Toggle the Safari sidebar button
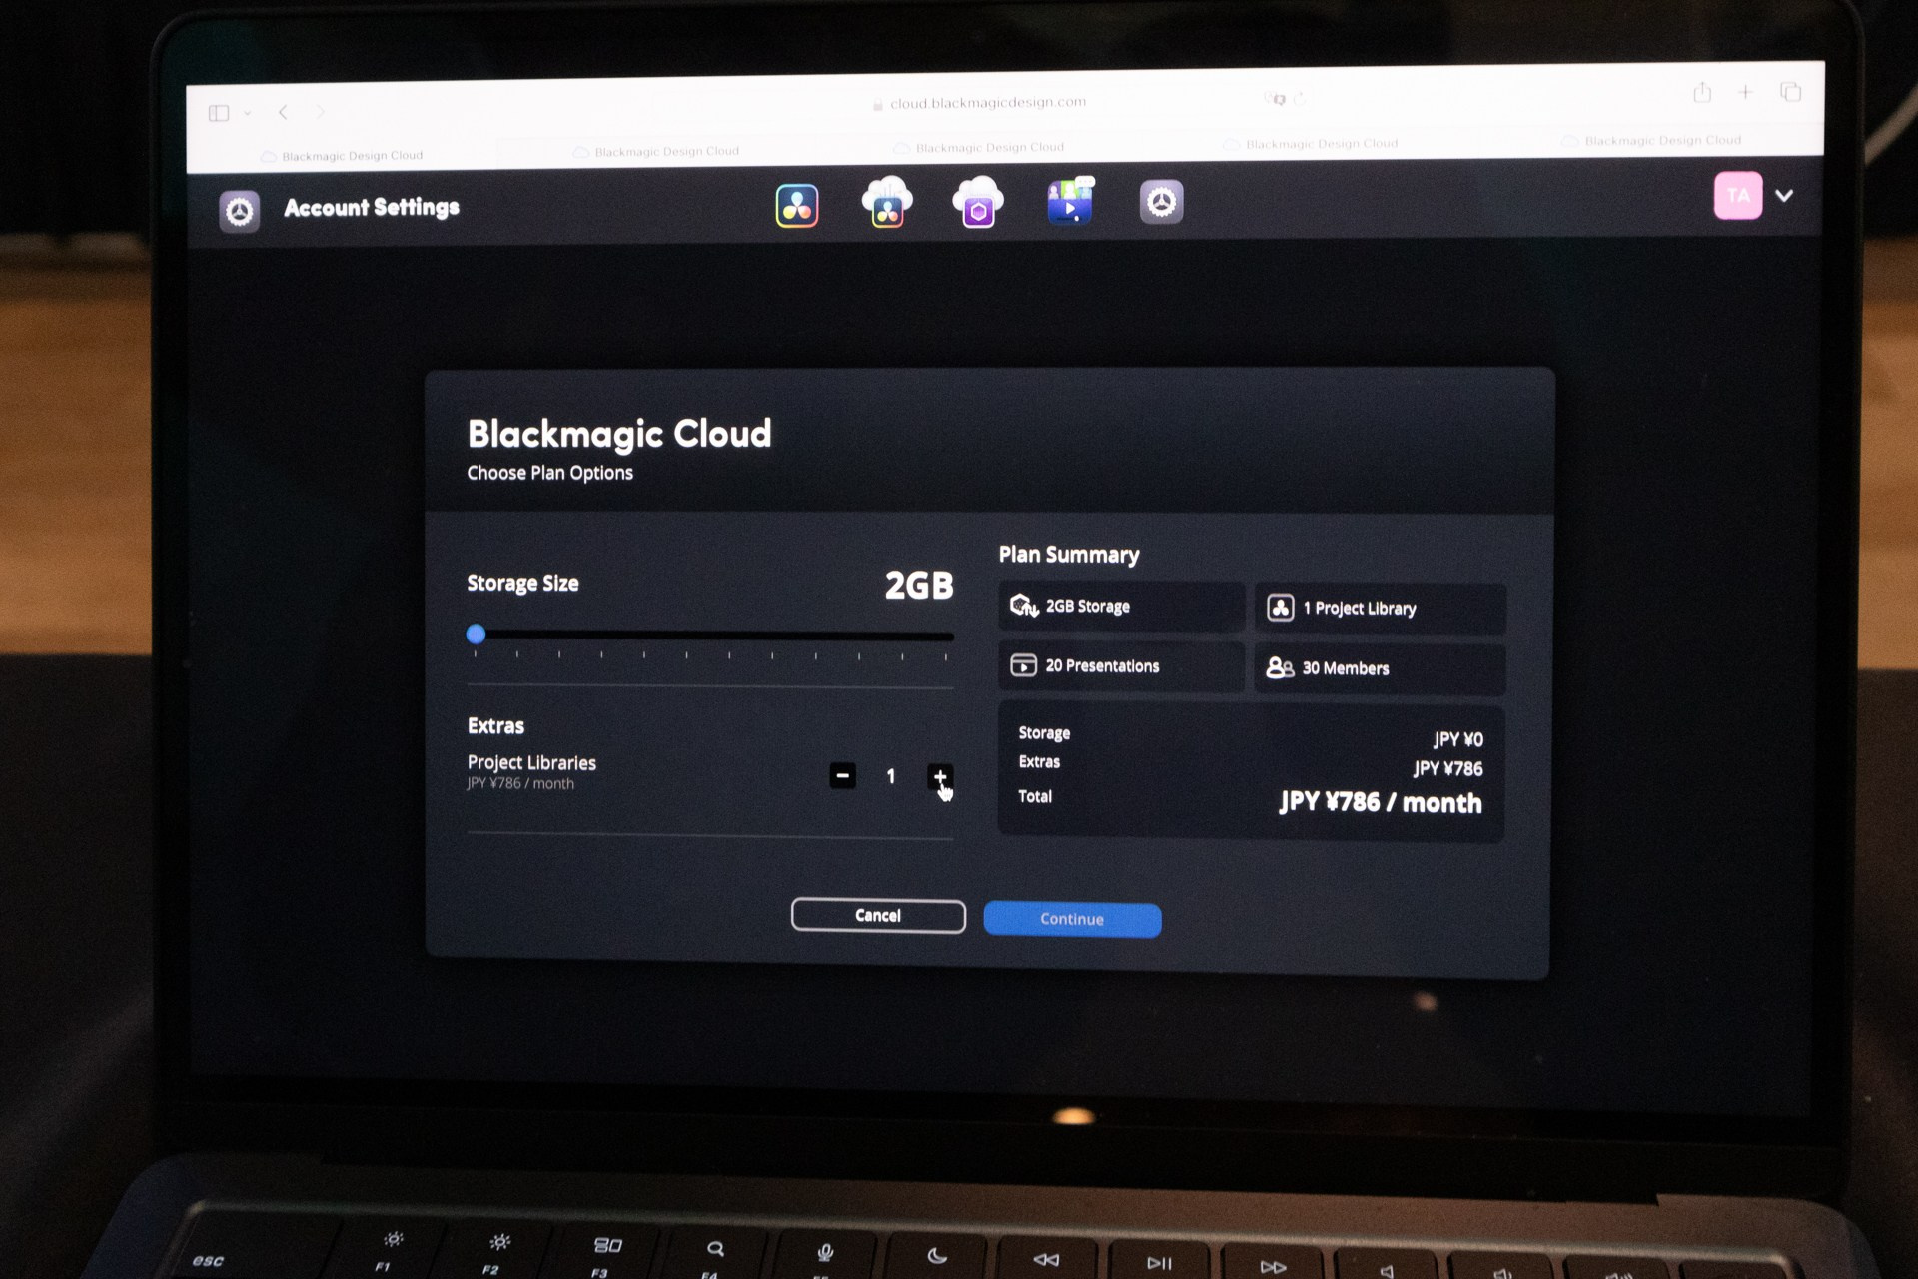 click(x=219, y=113)
